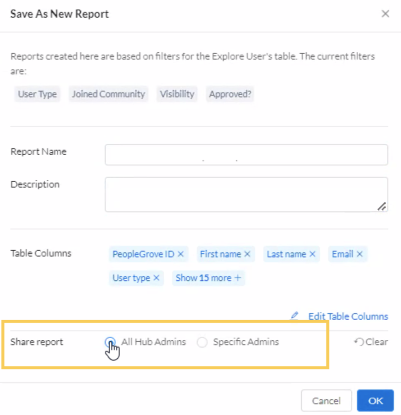This screenshot has width=401, height=415.
Task: Click the pencil icon for editing columns
Action: click(294, 316)
